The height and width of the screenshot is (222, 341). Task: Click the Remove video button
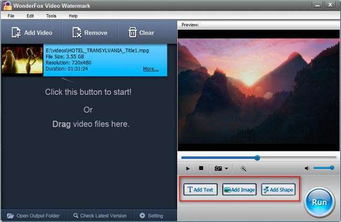90,33
